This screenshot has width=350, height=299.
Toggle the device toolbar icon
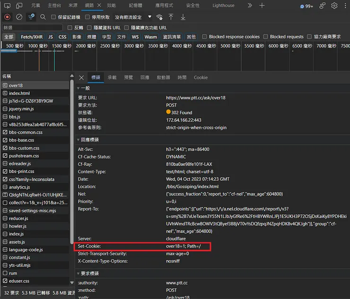[x=19, y=6]
